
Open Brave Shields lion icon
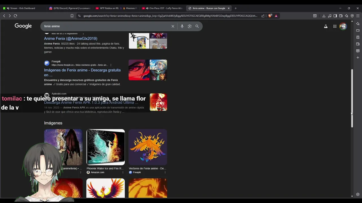pos(270,16)
